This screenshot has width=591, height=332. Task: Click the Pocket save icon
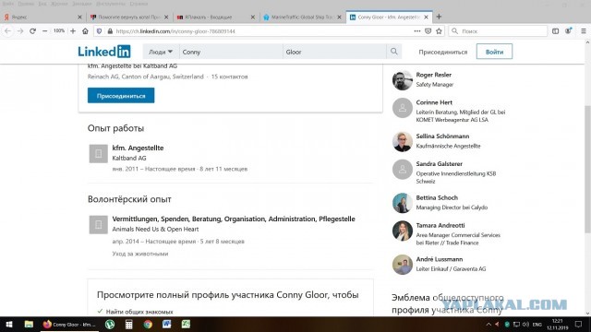click(428, 31)
